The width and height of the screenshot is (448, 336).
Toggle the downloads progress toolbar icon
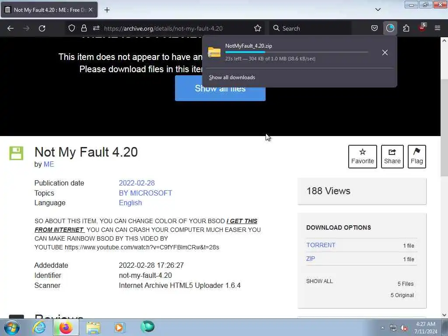[390, 28]
